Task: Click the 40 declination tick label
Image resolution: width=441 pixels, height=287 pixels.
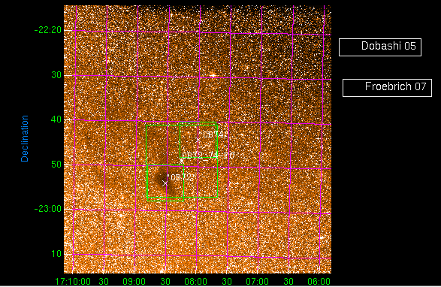Action: [x=56, y=119]
